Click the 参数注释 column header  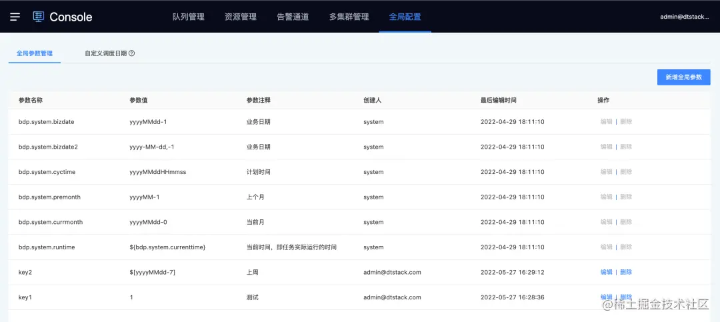pyautogui.click(x=258, y=100)
